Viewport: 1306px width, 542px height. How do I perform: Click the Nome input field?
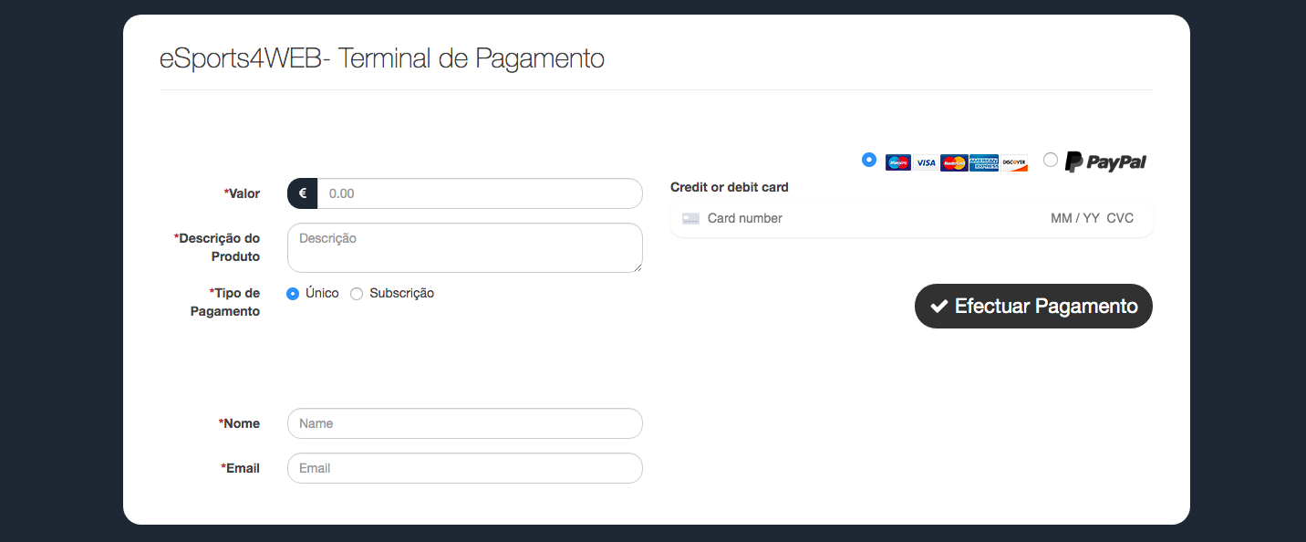[x=464, y=423]
